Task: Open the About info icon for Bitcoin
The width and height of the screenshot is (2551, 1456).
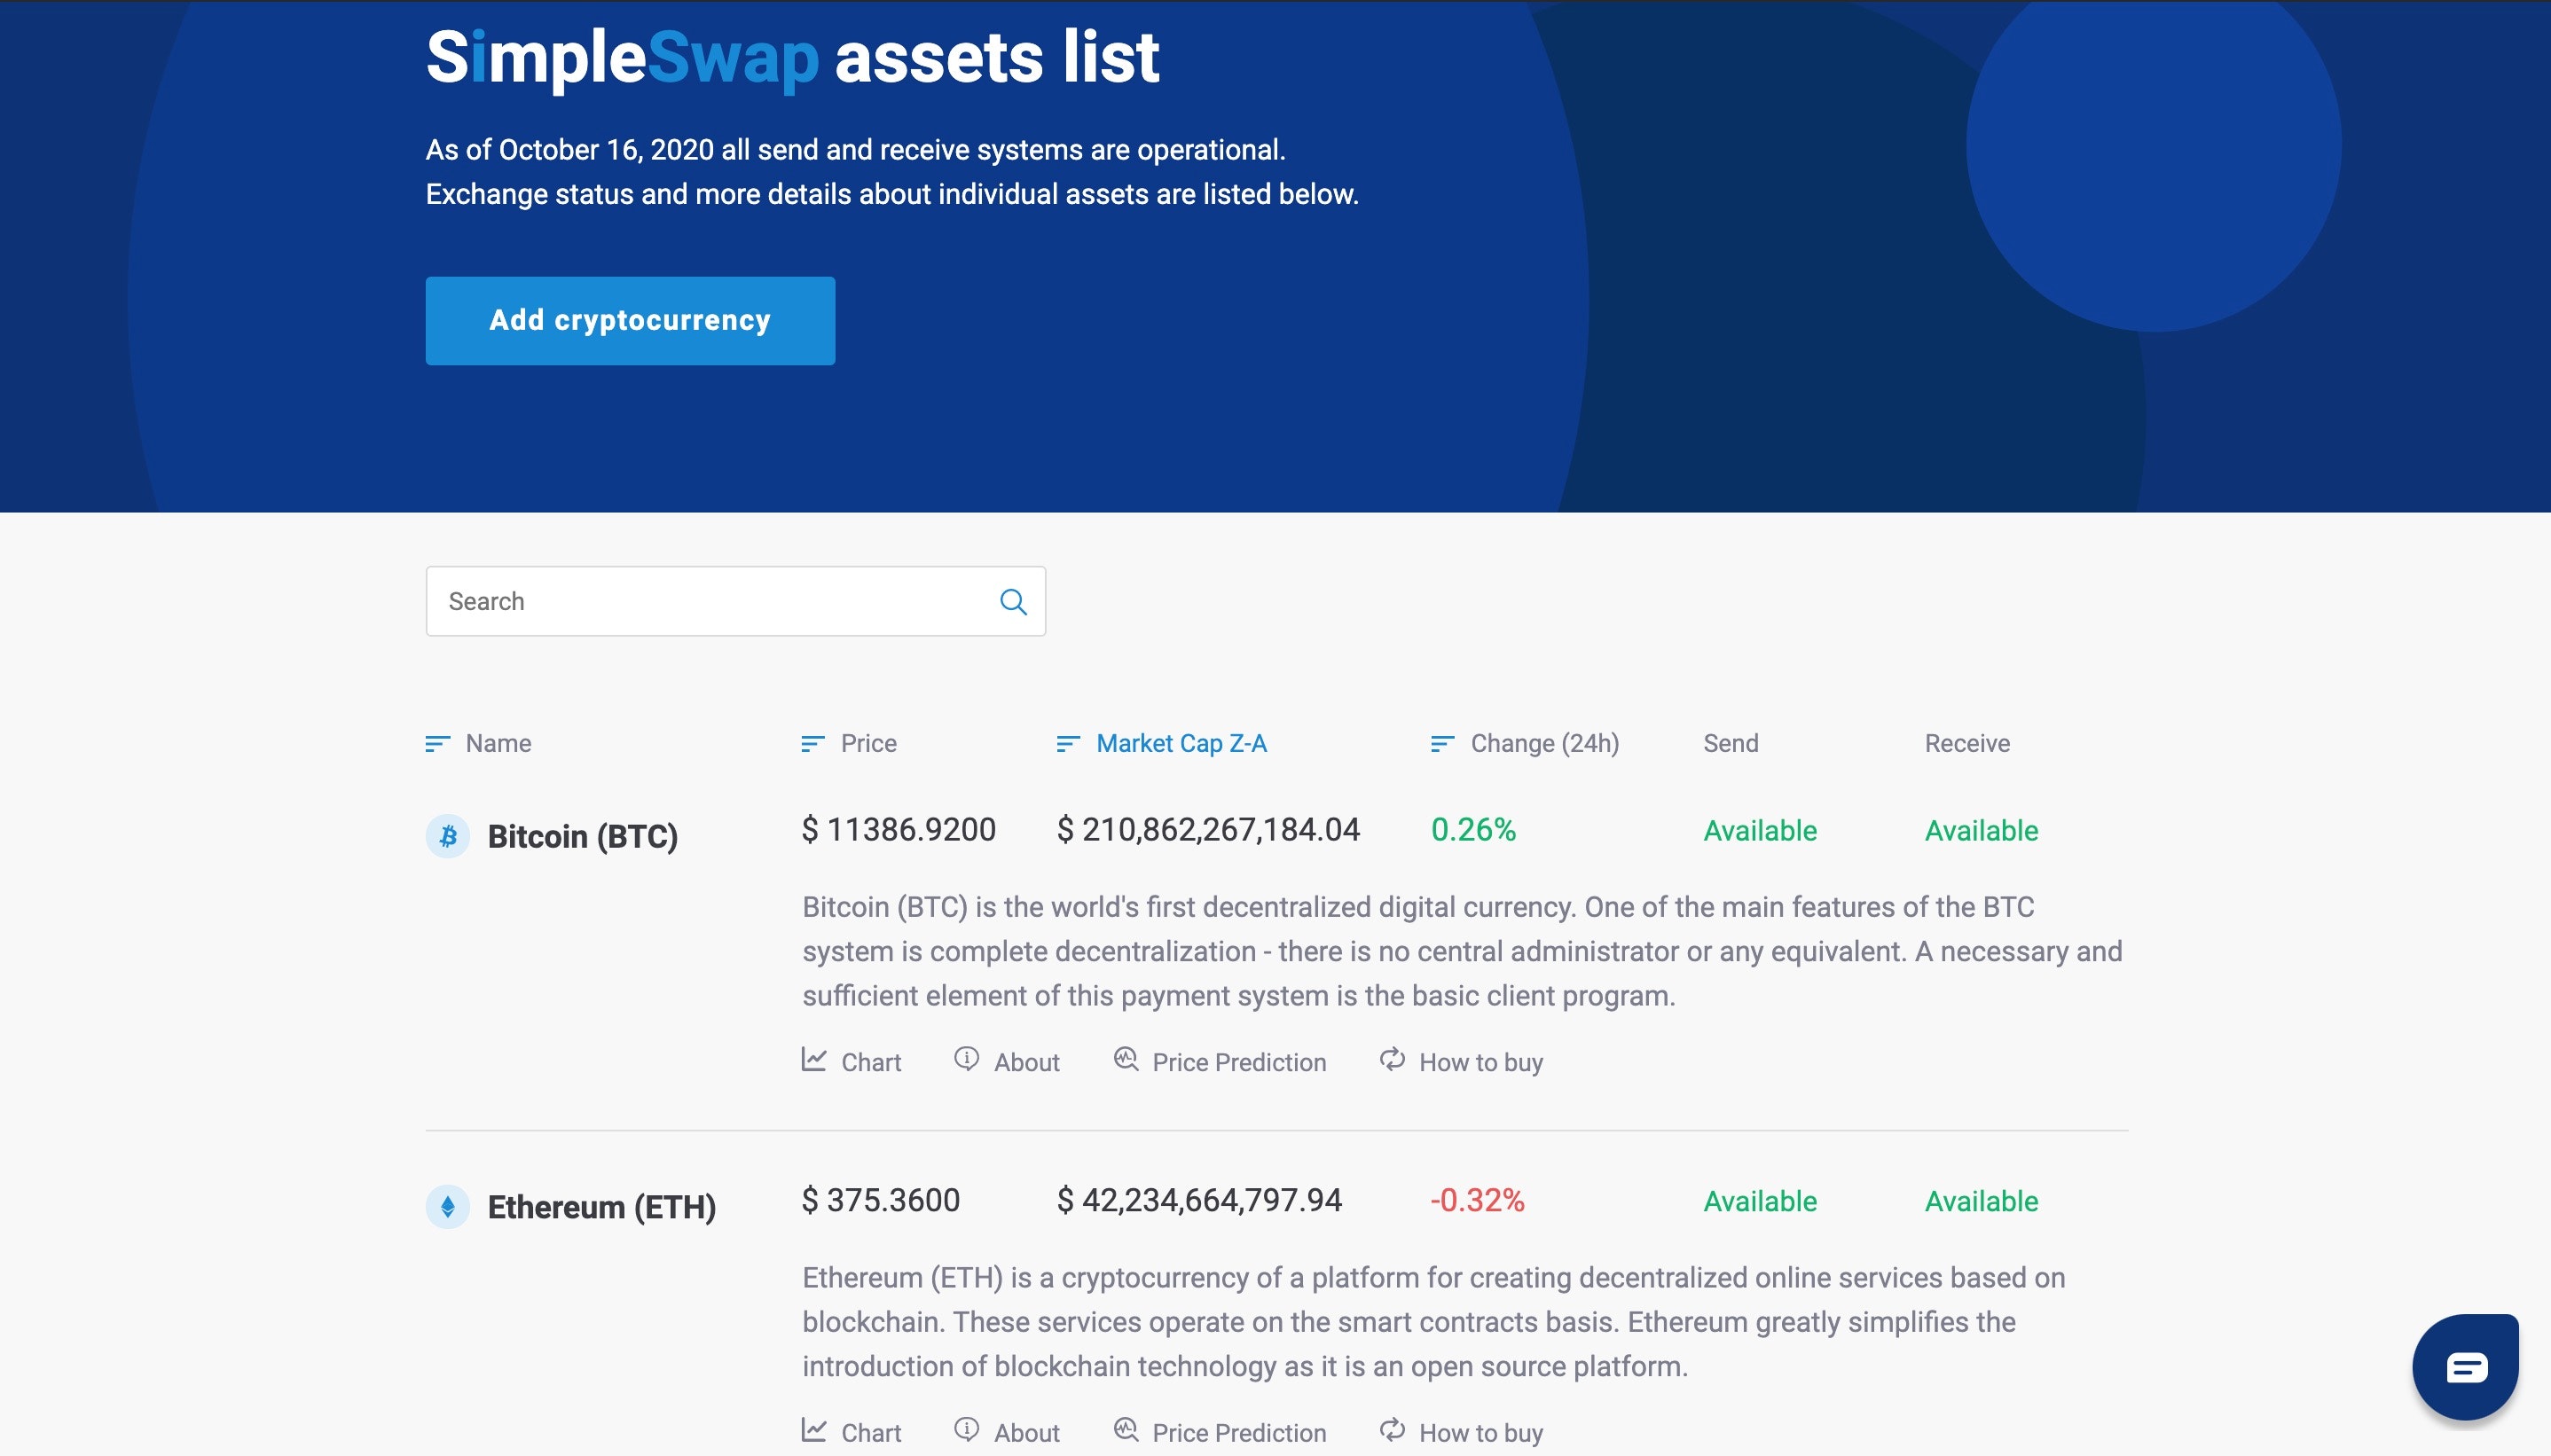Action: click(965, 1060)
